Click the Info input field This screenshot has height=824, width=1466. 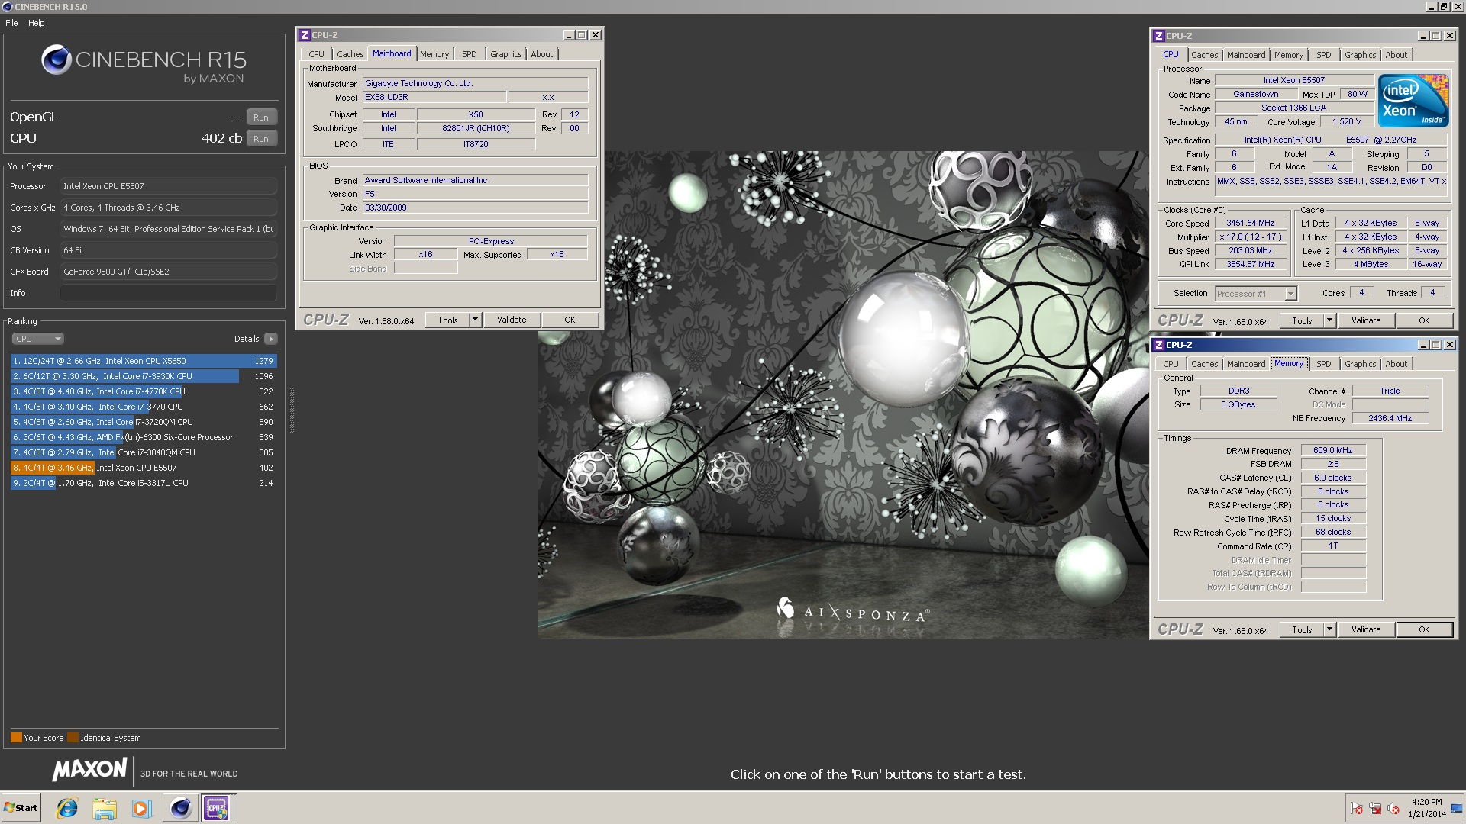click(x=169, y=293)
